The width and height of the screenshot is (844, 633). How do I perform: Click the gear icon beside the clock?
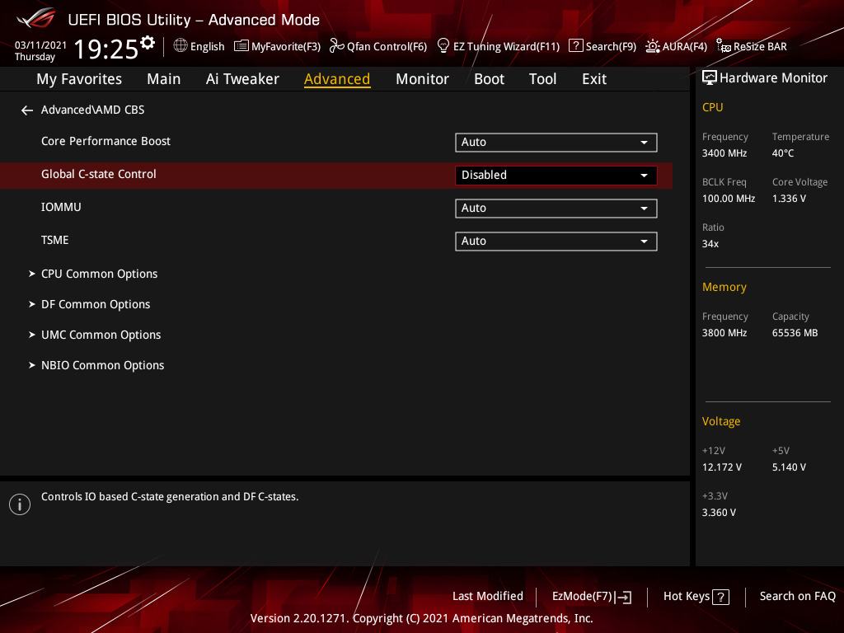point(147,43)
